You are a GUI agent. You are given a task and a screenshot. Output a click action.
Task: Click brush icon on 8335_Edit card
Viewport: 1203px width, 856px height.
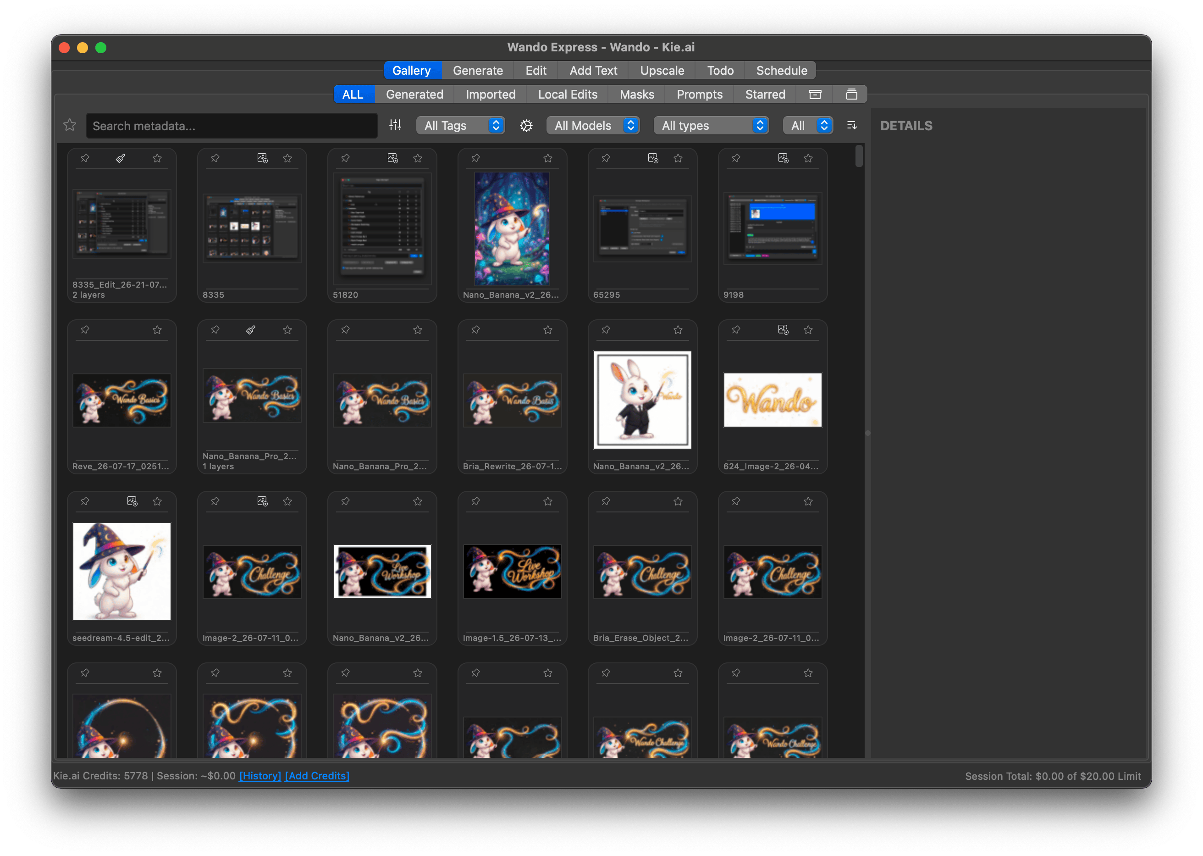(121, 158)
